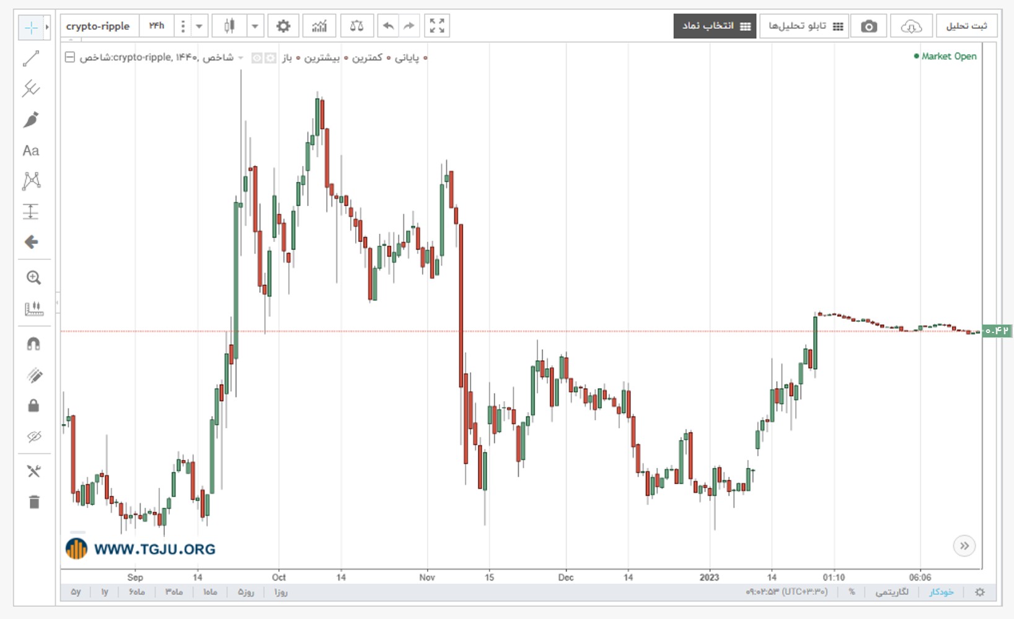1014x619 pixels.
Task: Expand the chart style dropdown arrow
Action: click(x=255, y=26)
